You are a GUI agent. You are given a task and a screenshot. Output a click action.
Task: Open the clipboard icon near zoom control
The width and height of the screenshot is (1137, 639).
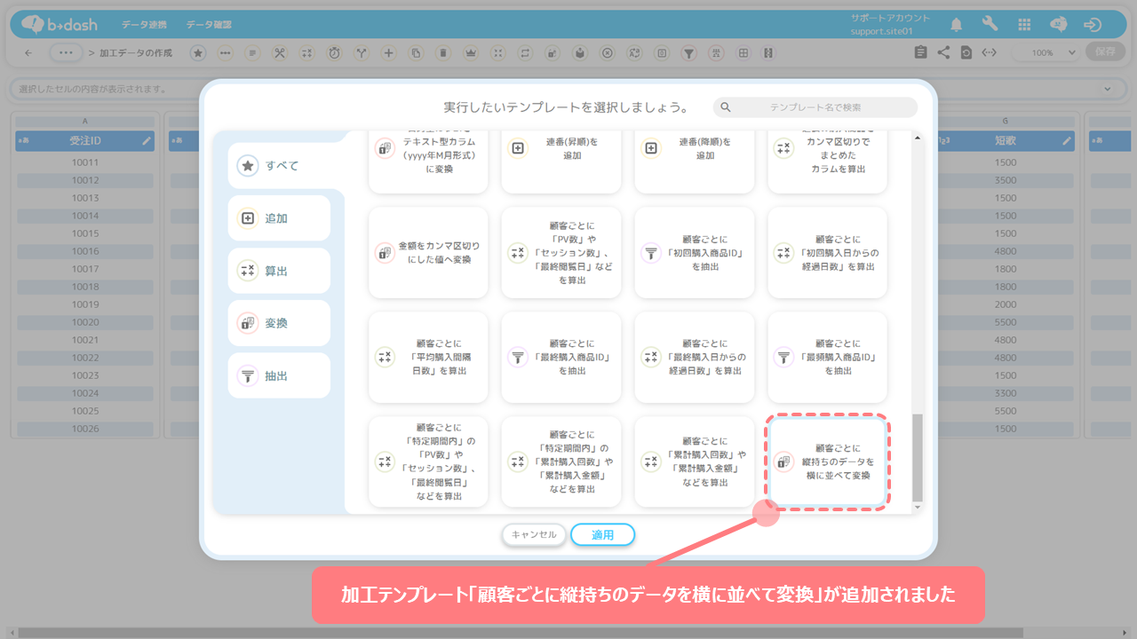coord(920,52)
